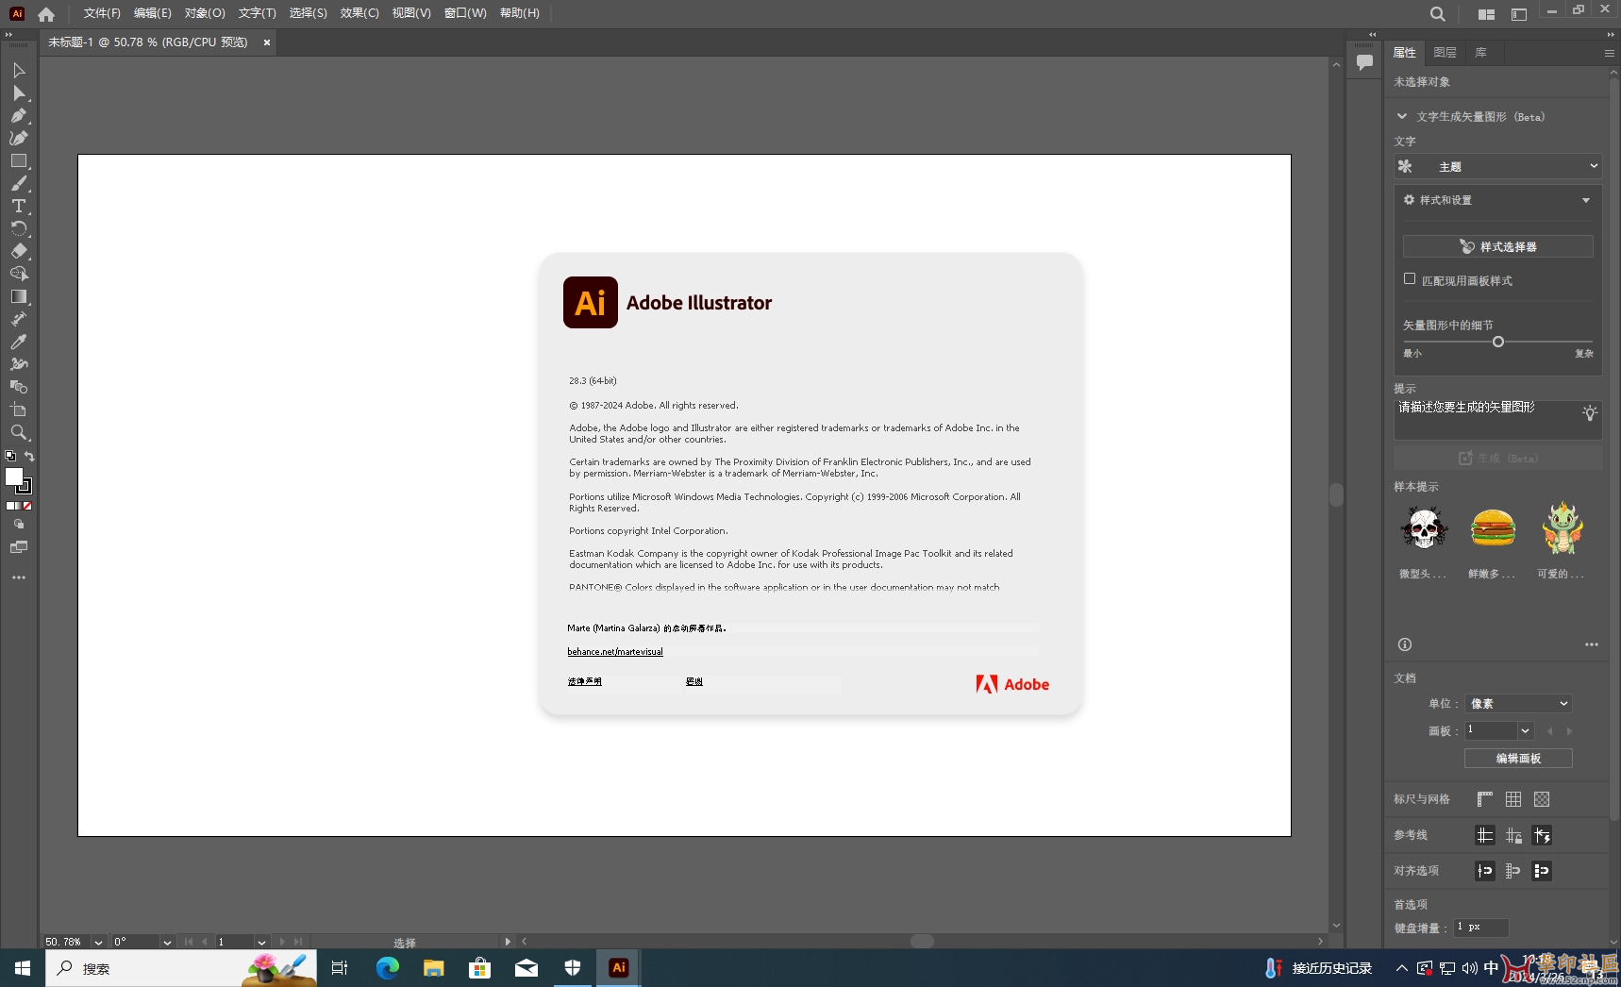The height and width of the screenshot is (987, 1621).
Task: Toggle smart guides
Action: tap(1542, 835)
